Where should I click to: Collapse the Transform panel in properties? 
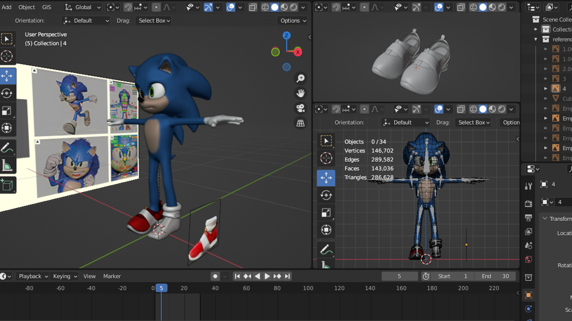[x=545, y=219]
